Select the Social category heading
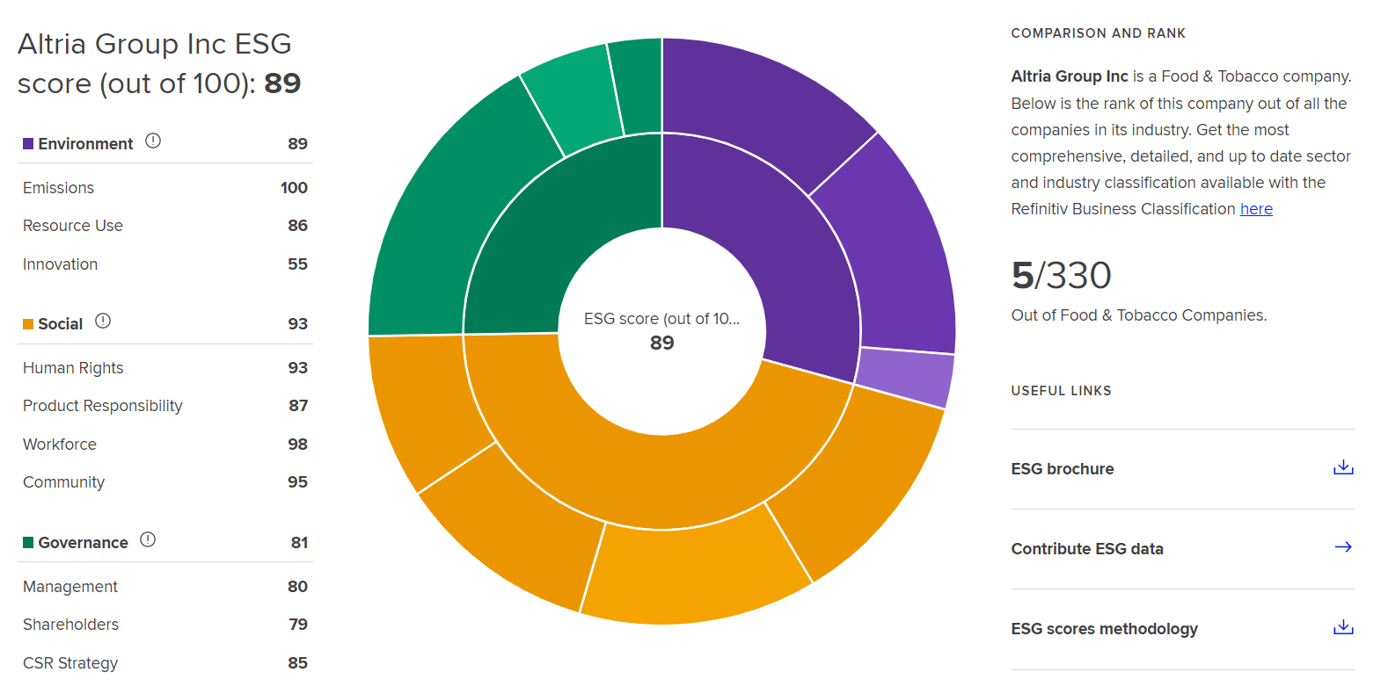The width and height of the screenshot is (1388, 694). coord(61,324)
